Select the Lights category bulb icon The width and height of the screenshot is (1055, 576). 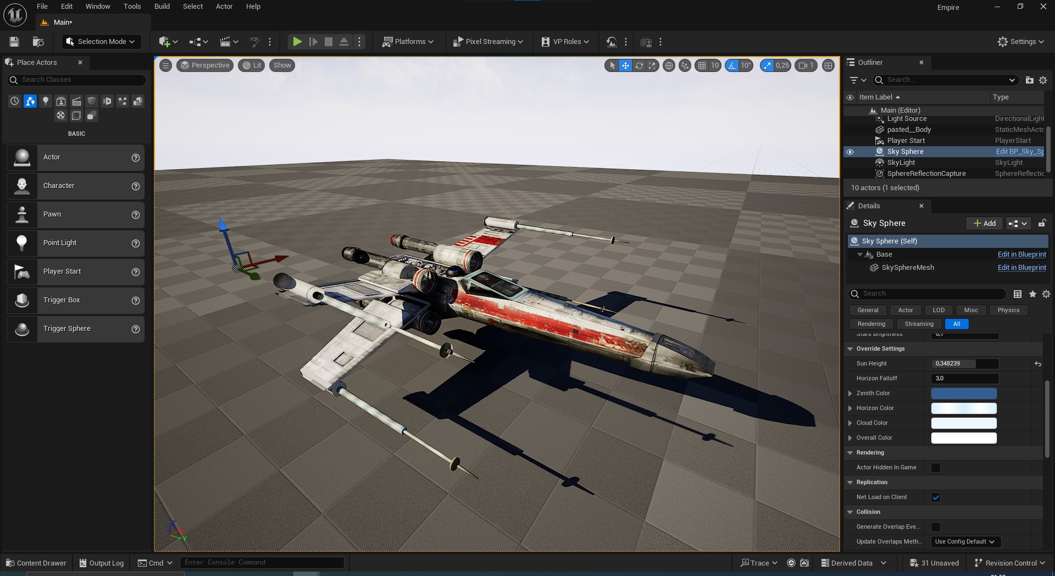click(46, 101)
